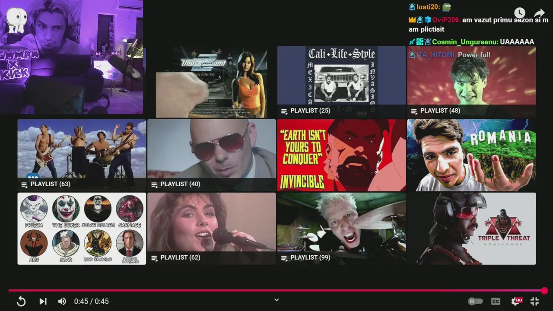Click chat username Cosmin_Ungureanu
Image resolution: width=553 pixels, height=311 pixels.
tap(465, 42)
